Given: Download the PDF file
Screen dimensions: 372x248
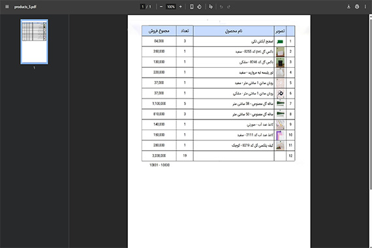Looking at the screenshot, I should [x=349, y=7].
